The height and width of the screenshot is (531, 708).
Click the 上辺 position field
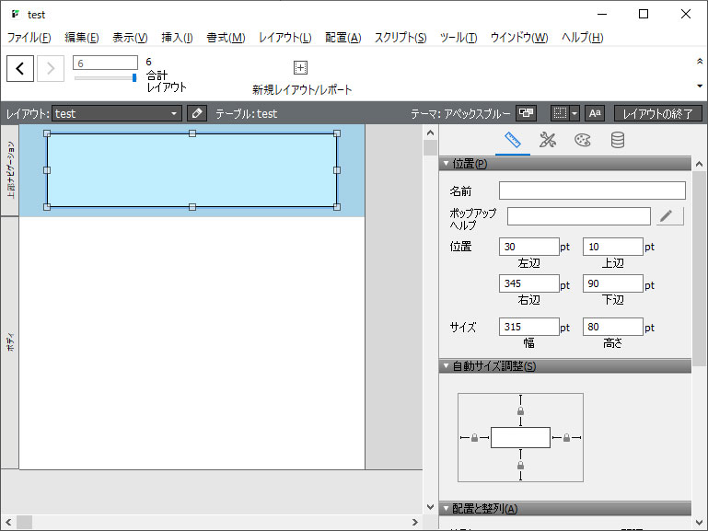click(613, 247)
